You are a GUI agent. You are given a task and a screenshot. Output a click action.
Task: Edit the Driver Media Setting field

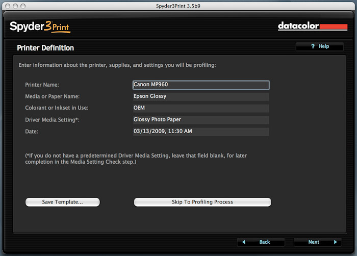(200, 120)
